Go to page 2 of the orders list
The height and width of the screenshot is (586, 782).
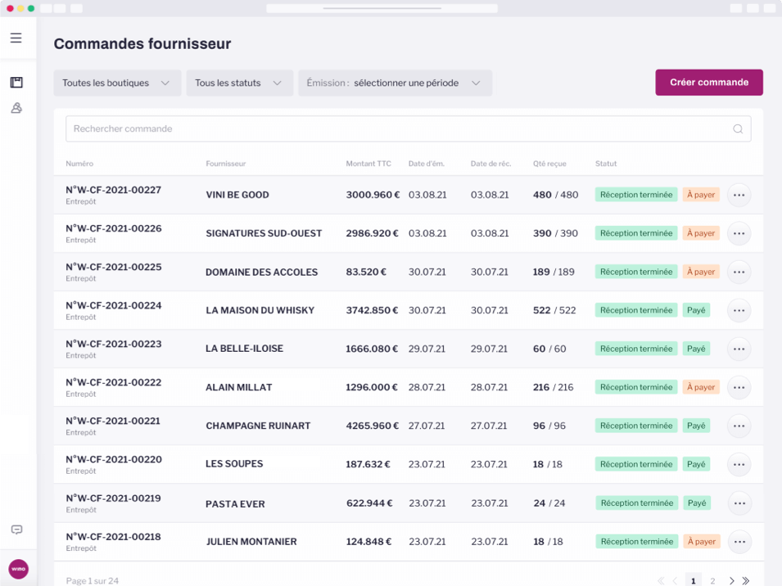[712, 579]
